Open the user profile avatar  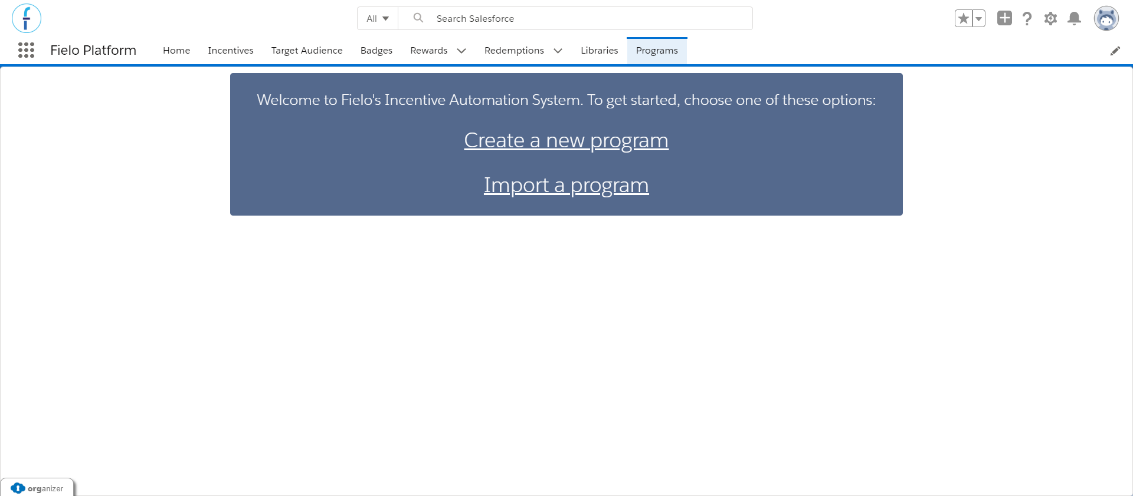tap(1106, 18)
